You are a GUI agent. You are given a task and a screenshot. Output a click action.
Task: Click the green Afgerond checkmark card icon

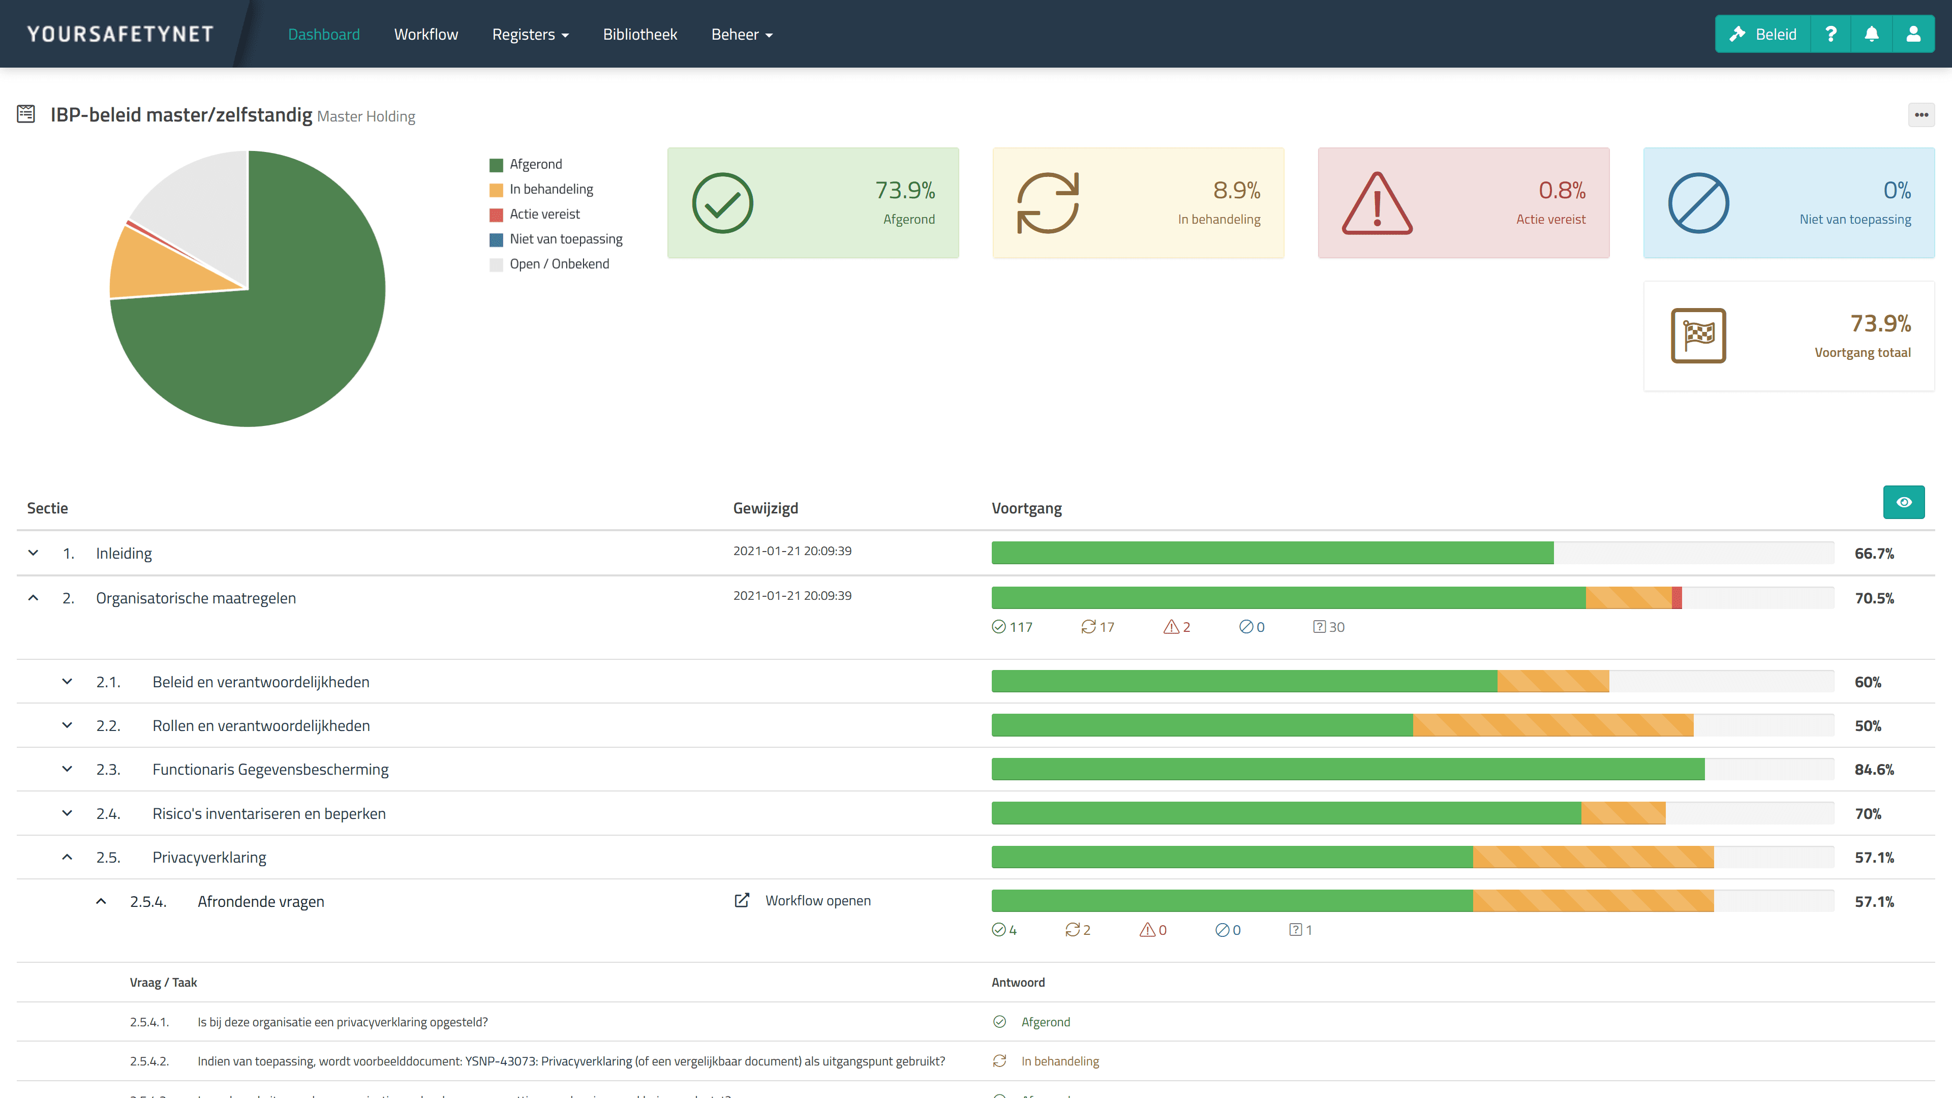tap(722, 203)
